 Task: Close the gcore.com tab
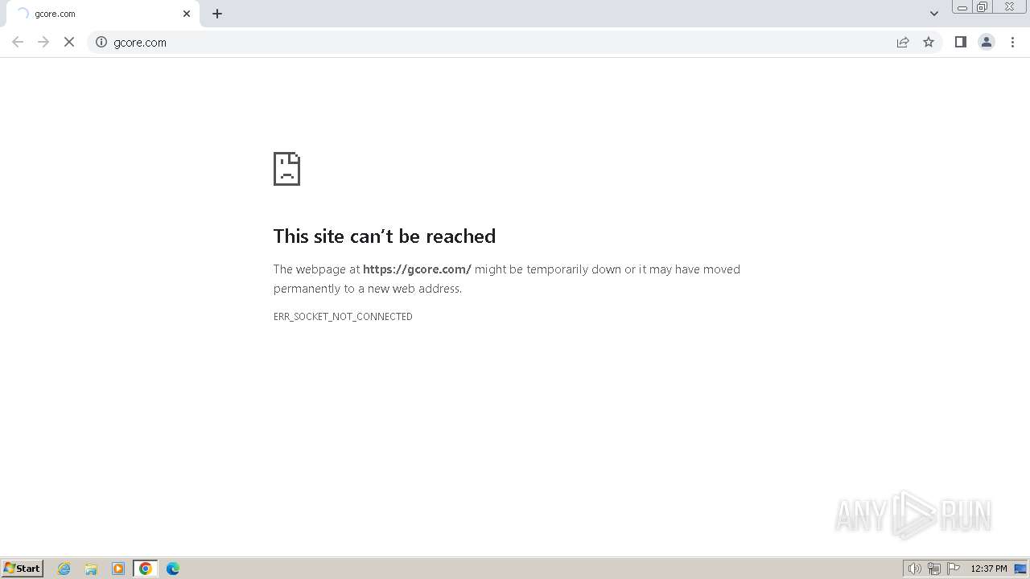click(187, 14)
